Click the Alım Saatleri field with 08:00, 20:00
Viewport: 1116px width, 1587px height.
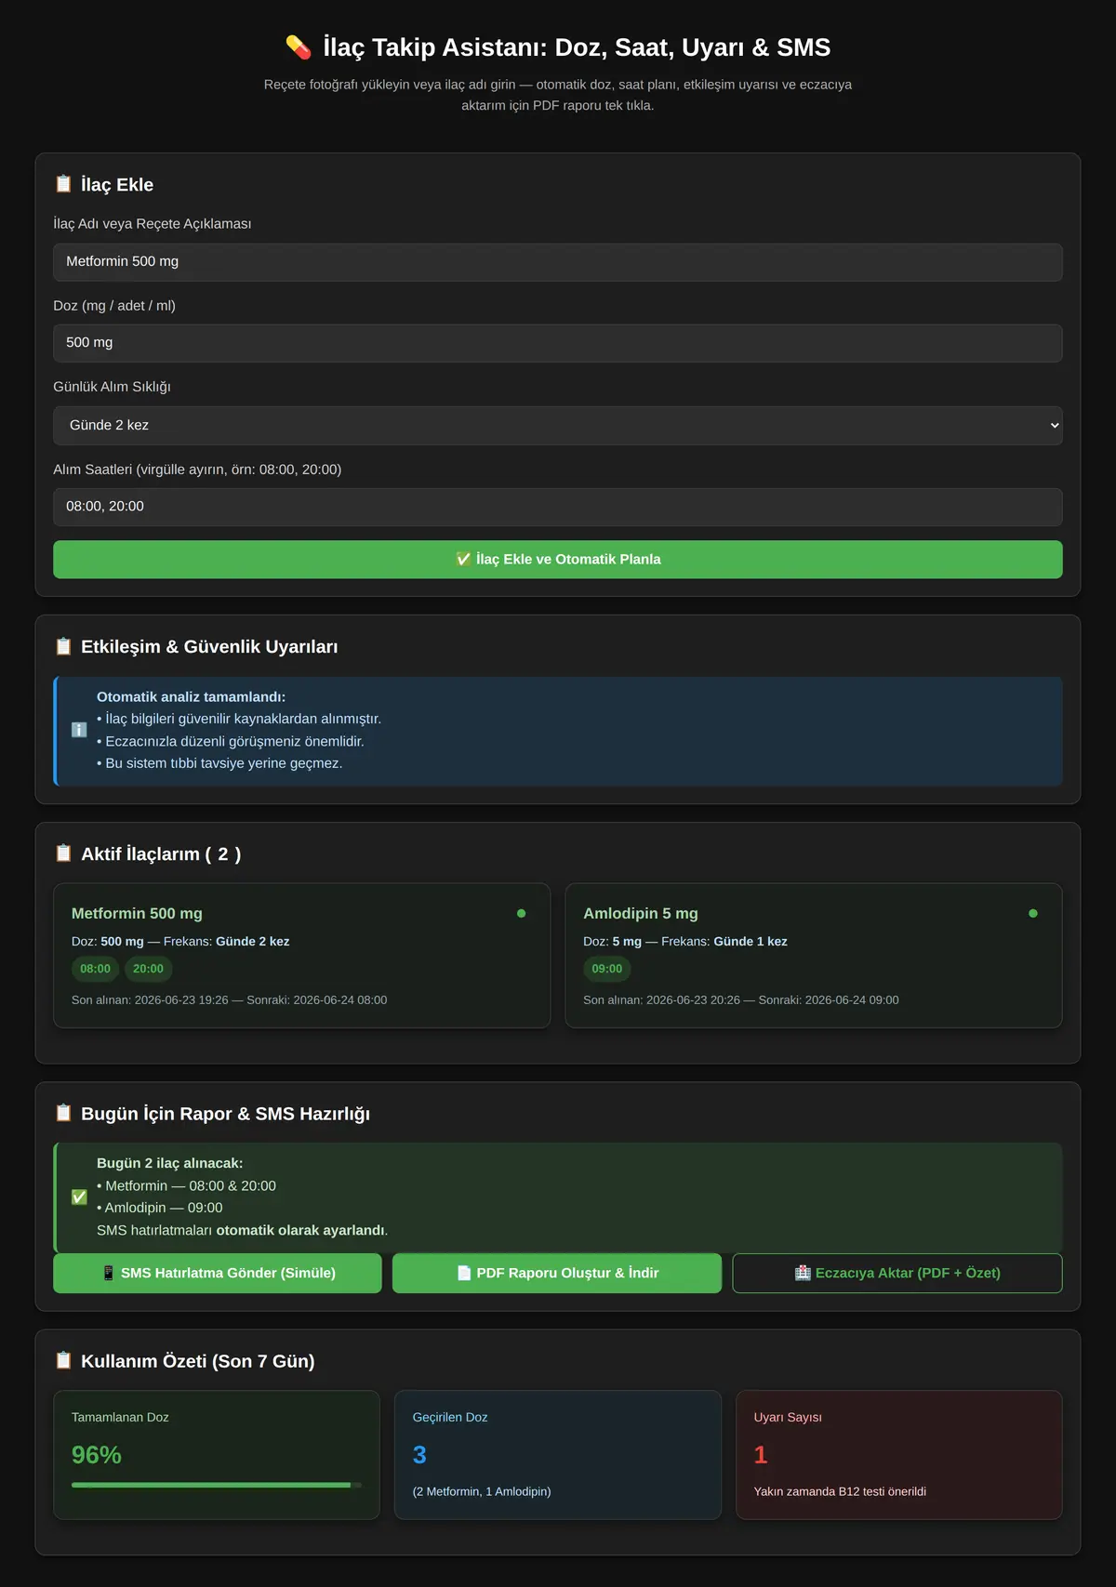click(558, 507)
